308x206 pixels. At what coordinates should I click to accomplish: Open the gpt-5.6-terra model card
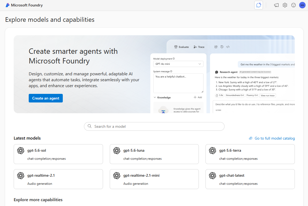tap(250, 154)
